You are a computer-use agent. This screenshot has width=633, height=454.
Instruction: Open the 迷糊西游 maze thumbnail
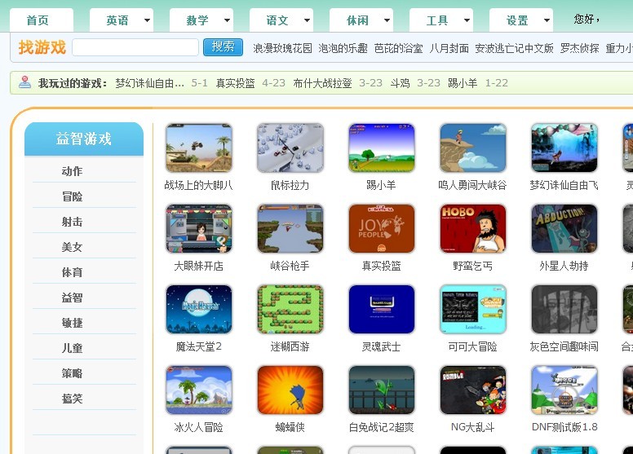point(290,310)
